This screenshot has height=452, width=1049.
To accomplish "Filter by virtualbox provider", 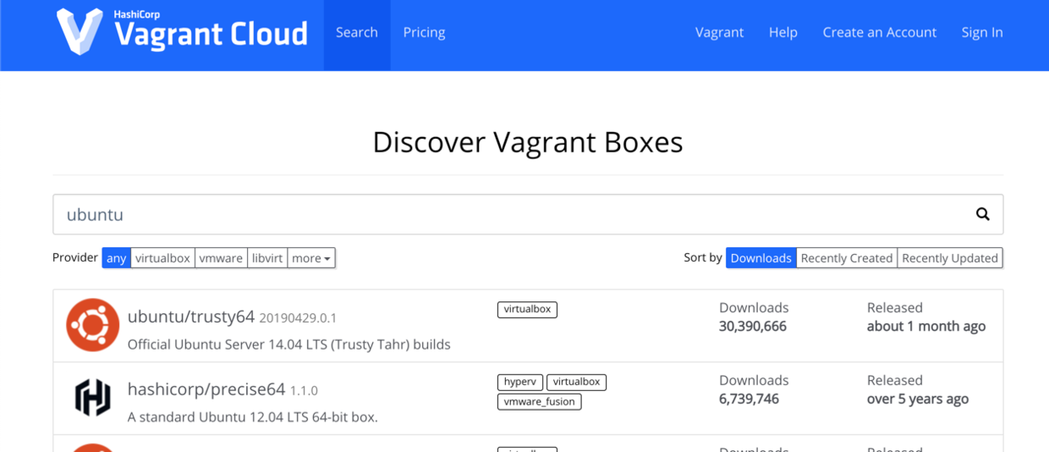I will click(162, 258).
